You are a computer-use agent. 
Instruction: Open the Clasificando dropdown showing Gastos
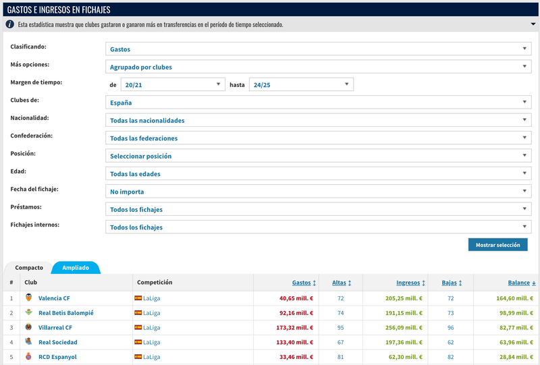[x=318, y=49]
